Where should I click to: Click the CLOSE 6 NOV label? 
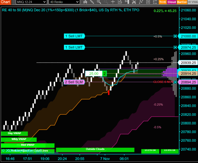coord(163,82)
